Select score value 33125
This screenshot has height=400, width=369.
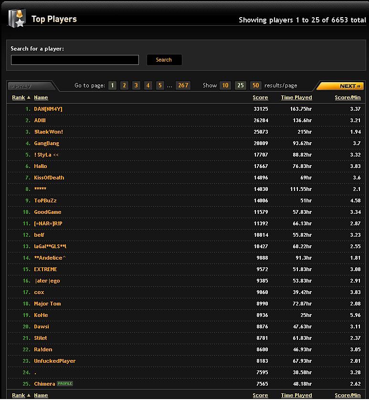(x=261, y=109)
